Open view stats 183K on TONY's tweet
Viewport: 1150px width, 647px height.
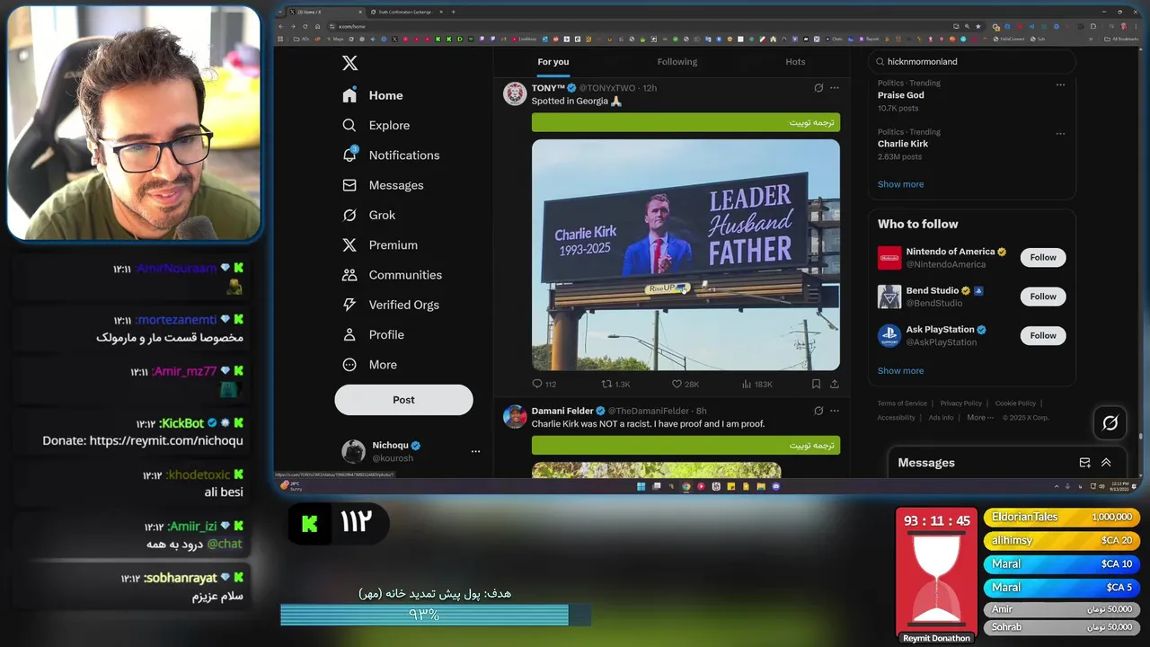click(x=756, y=384)
